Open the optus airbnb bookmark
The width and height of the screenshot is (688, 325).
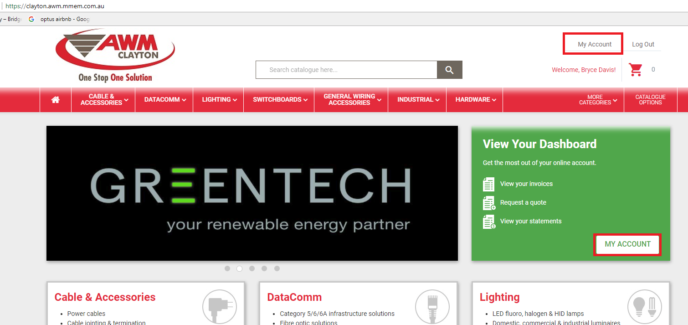[65, 19]
